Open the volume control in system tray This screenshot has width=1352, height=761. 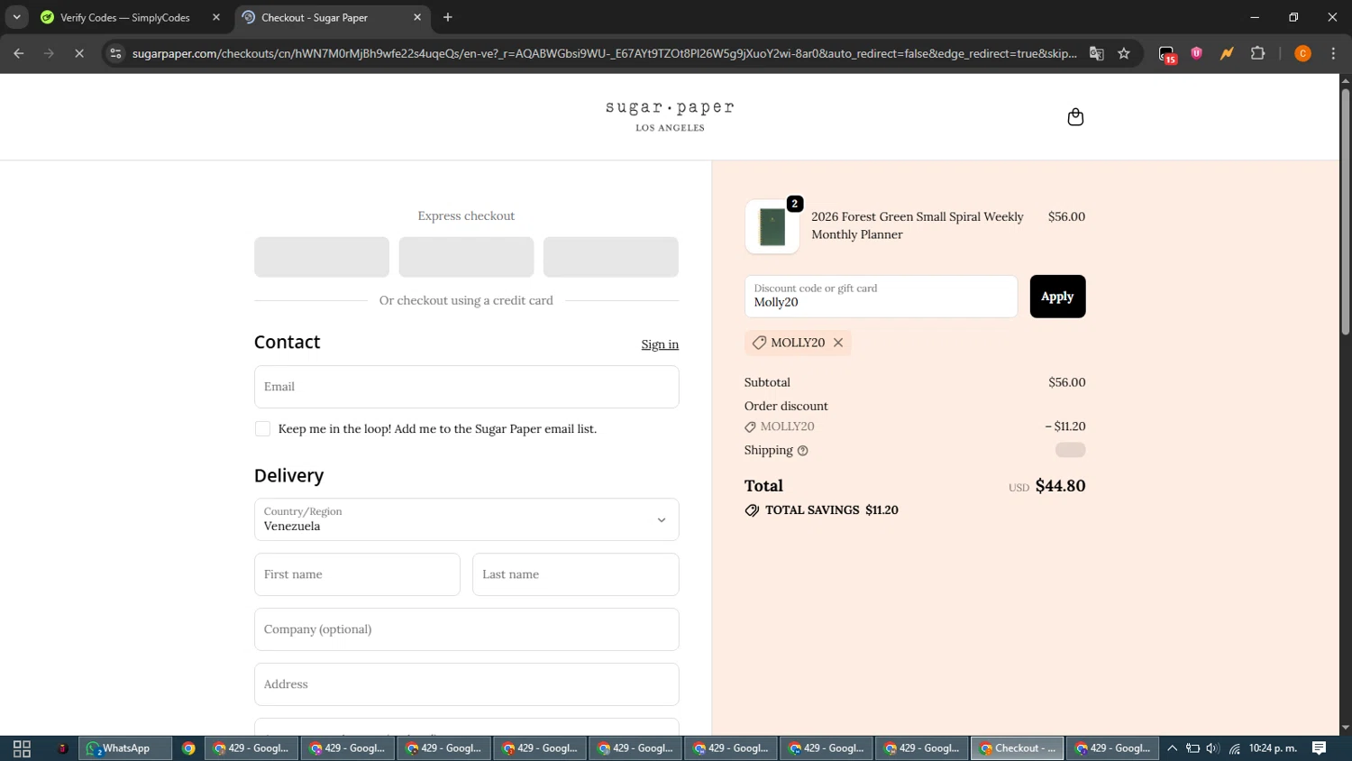click(x=1213, y=748)
